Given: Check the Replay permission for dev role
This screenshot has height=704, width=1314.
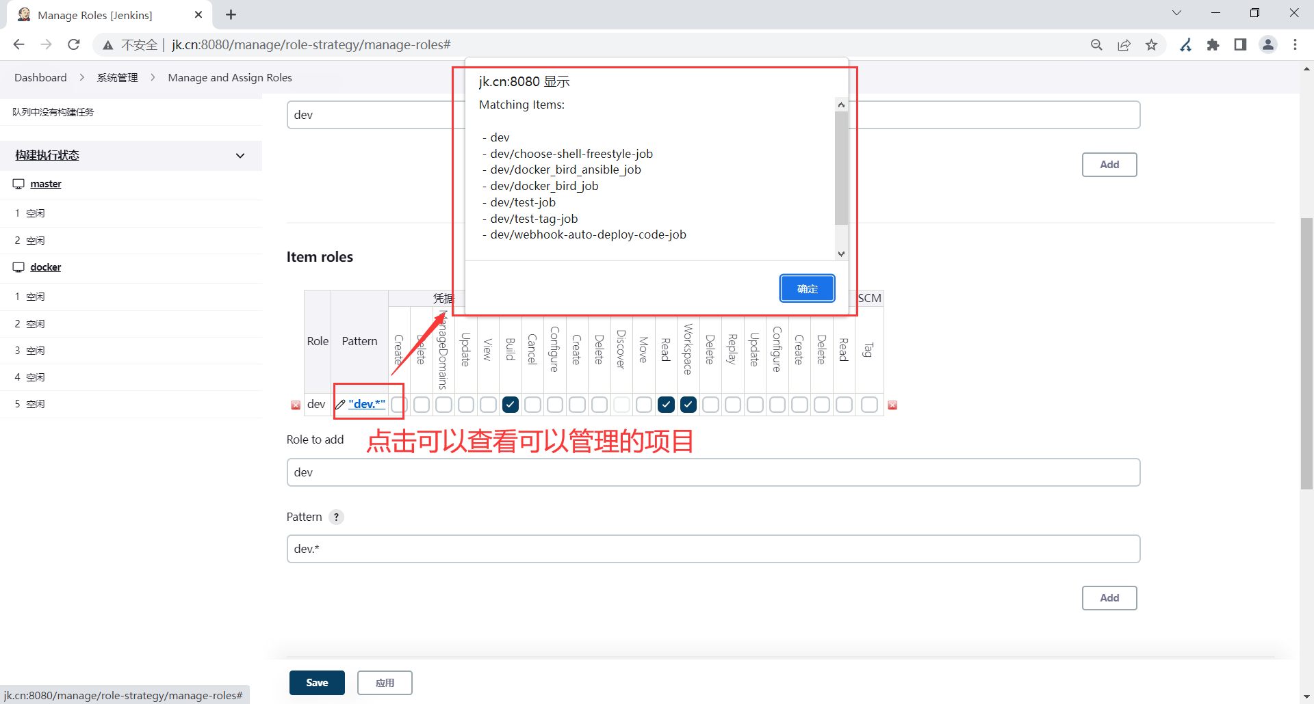Looking at the screenshot, I should click(x=733, y=405).
